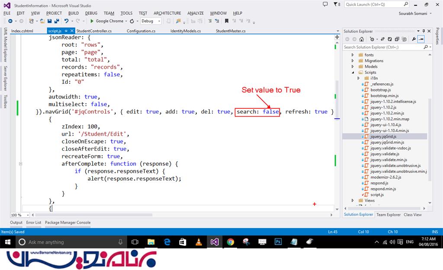Open the Debug configuration dropdown
The width and height of the screenshot is (443, 270).
coord(150,21)
